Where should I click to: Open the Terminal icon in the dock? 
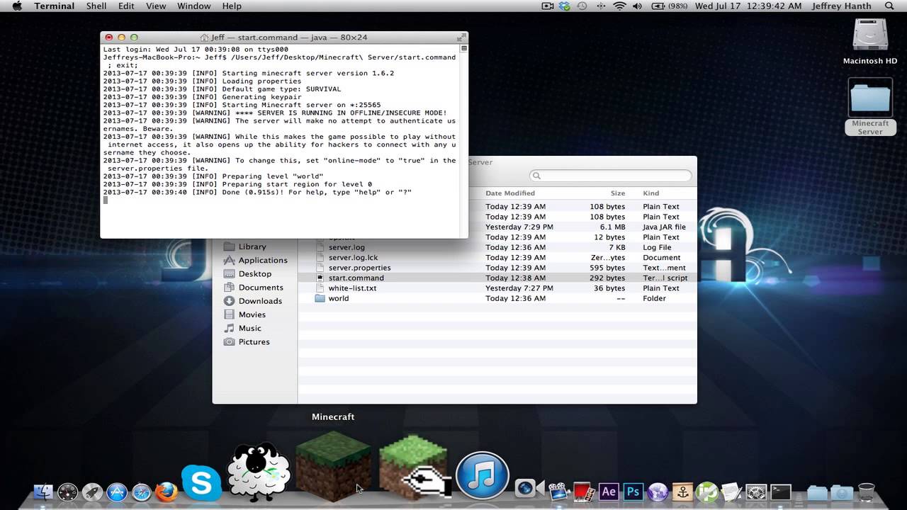coord(781,492)
